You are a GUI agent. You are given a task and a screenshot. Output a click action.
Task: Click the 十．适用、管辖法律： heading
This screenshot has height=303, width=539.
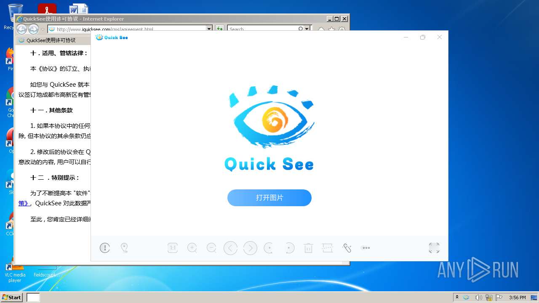click(x=59, y=53)
